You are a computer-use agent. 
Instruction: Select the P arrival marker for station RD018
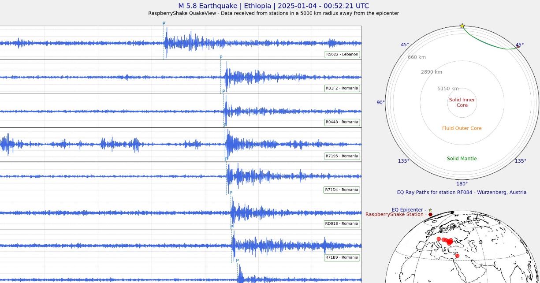(231, 193)
